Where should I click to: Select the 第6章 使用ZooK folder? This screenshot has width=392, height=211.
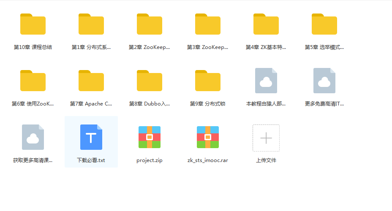[x=33, y=81]
